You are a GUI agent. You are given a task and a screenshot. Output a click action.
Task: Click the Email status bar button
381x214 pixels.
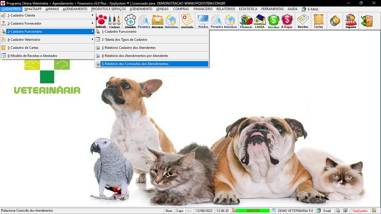[x=324, y=211]
